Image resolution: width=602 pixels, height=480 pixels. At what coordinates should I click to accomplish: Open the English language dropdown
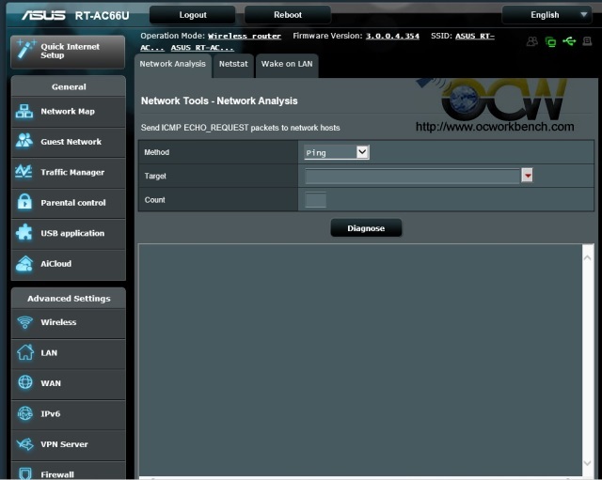[x=547, y=15]
